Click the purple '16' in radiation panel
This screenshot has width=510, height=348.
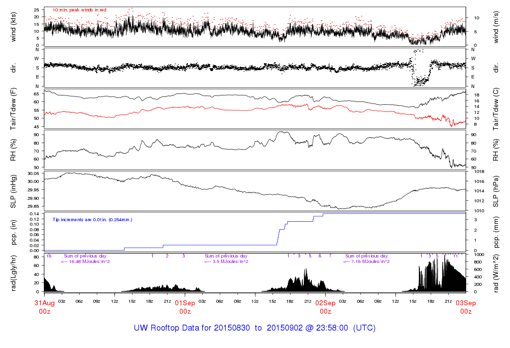pos(49,256)
